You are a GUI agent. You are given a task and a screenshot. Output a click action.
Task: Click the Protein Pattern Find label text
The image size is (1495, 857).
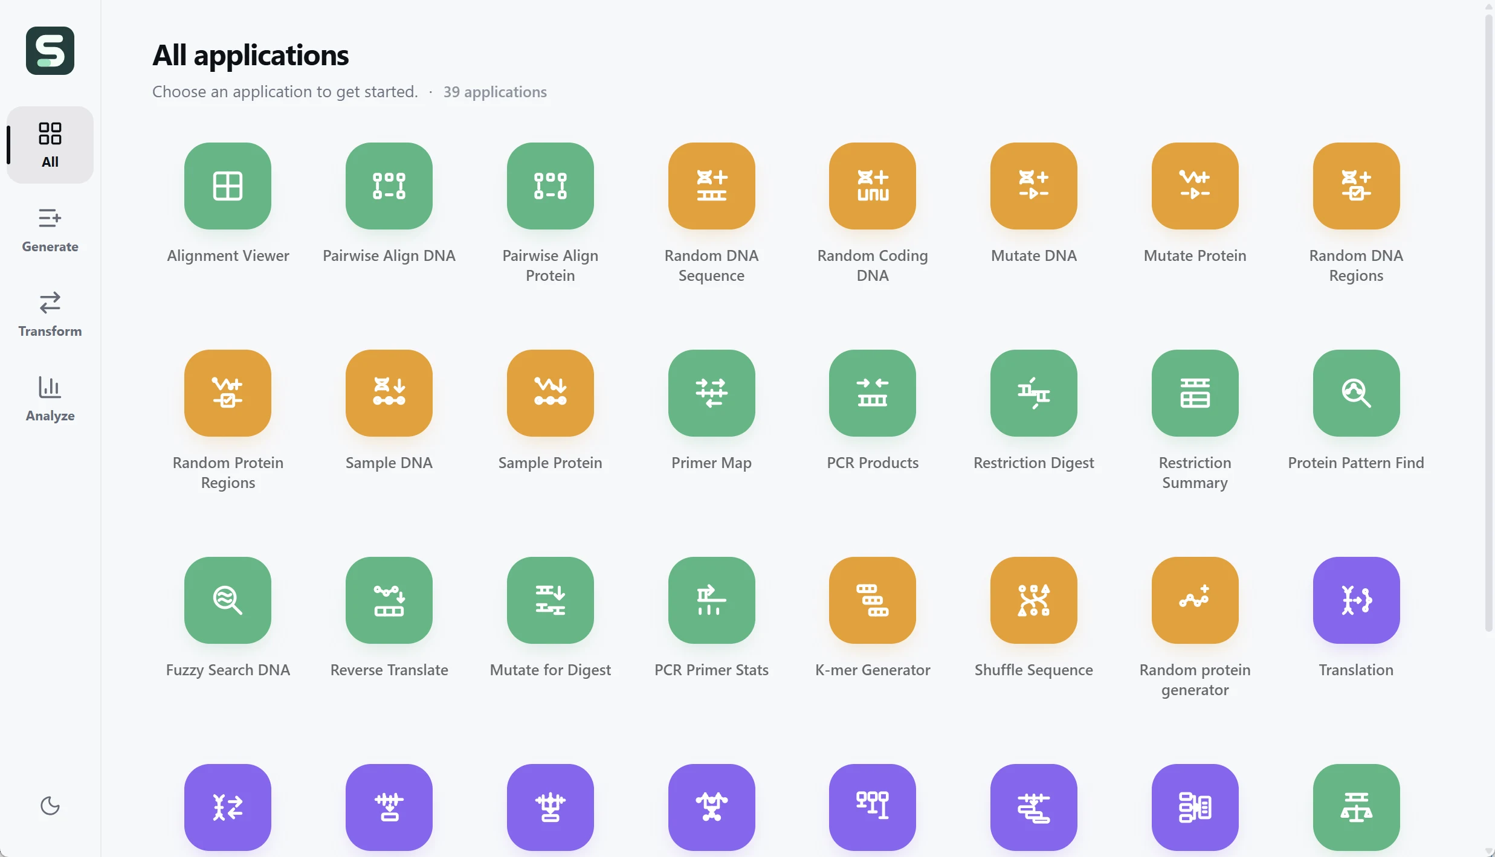(x=1357, y=463)
